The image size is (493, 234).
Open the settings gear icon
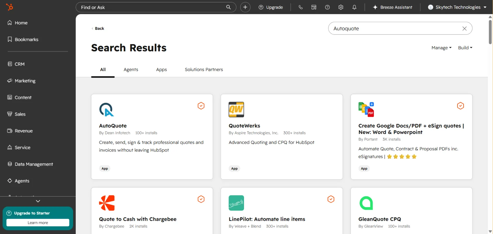[341, 7]
